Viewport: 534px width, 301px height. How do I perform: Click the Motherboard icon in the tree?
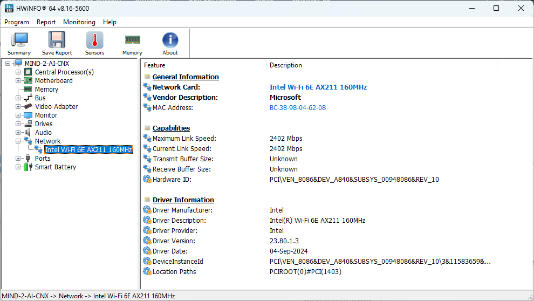28,81
